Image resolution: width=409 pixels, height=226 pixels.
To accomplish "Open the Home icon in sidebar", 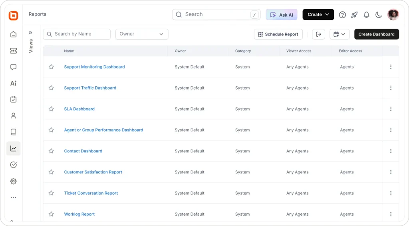I will (13, 34).
